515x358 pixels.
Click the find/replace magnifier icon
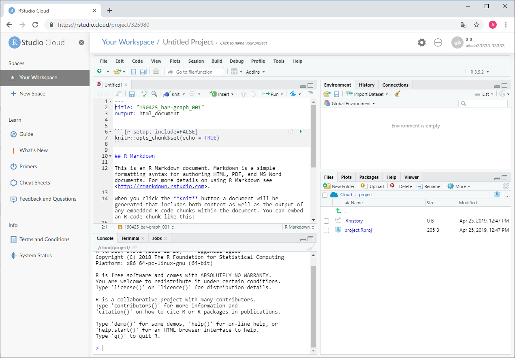(154, 94)
